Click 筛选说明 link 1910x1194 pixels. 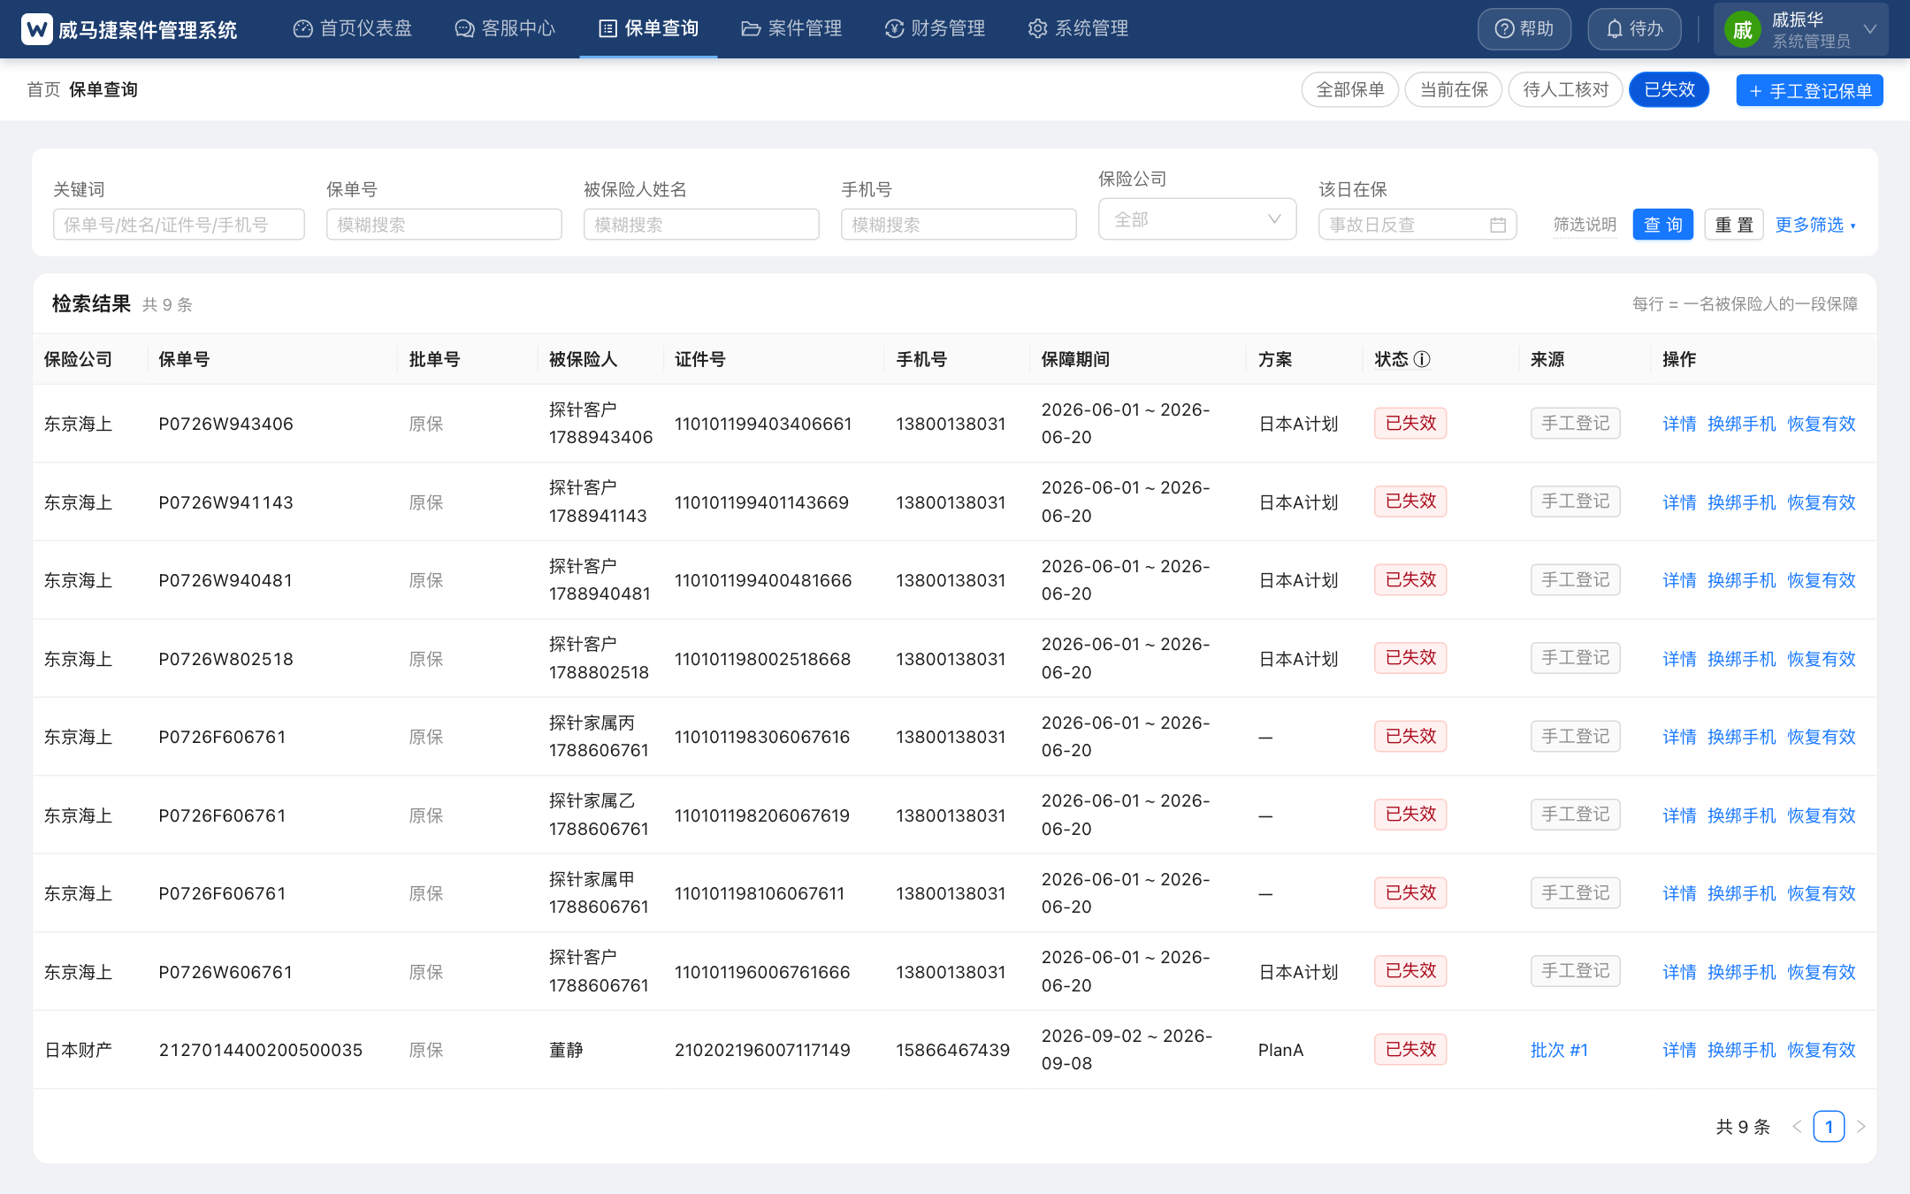1585,225
